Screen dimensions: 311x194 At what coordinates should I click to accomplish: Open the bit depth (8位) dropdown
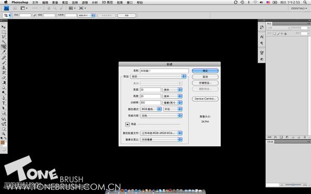coord(173,109)
